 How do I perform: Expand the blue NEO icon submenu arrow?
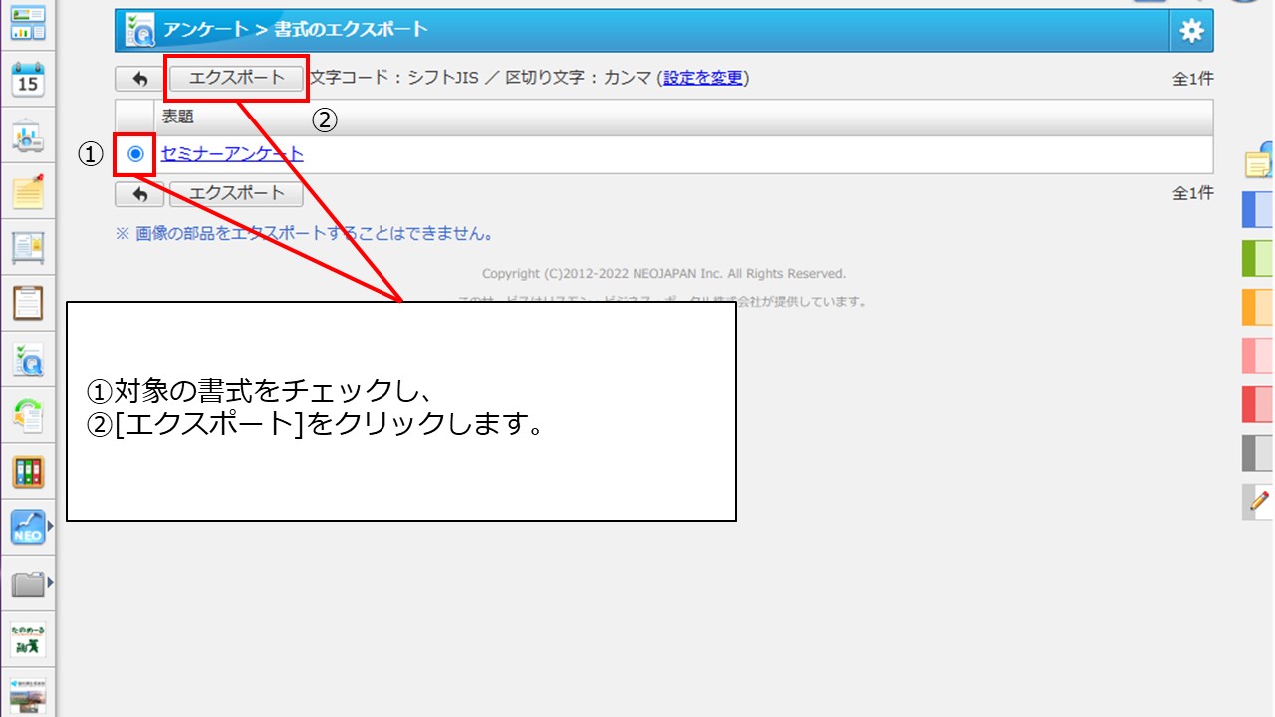coord(49,528)
